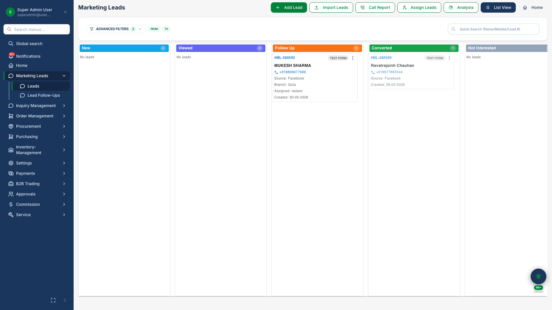Open lead #ML-260593 link
The image size is (552, 310).
click(284, 58)
